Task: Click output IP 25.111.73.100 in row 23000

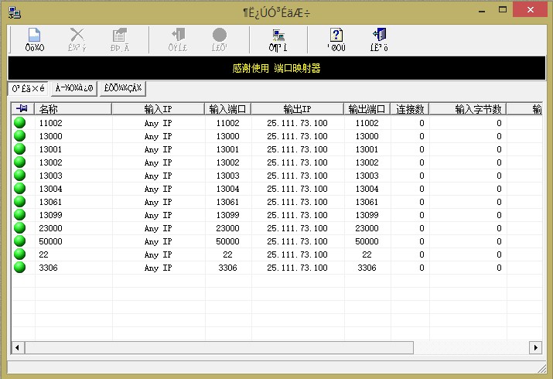Action: pyautogui.click(x=297, y=228)
